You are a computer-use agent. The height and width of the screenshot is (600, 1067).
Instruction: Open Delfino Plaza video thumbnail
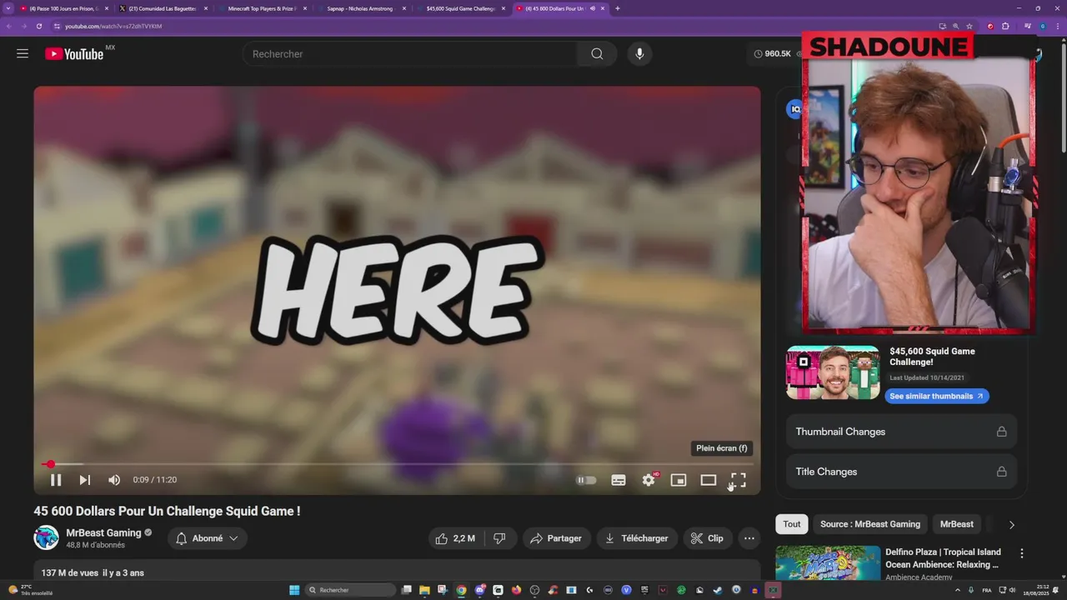pos(828,563)
